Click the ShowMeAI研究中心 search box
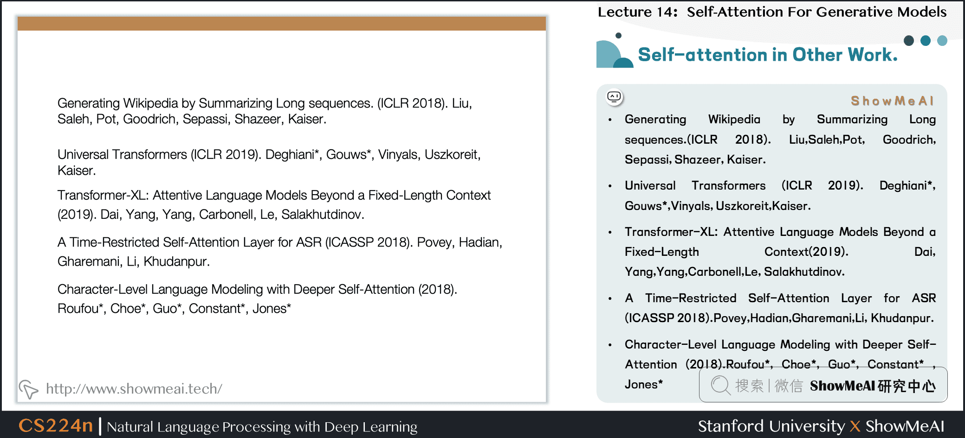This screenshot has height=438, width=965. 823,385
